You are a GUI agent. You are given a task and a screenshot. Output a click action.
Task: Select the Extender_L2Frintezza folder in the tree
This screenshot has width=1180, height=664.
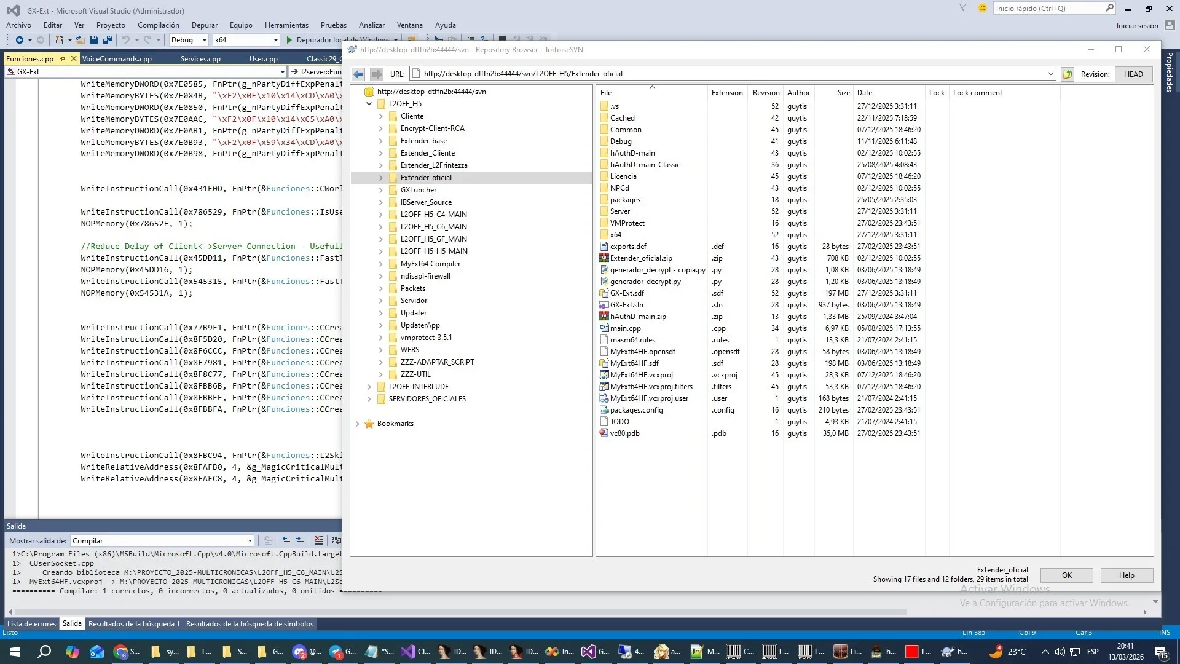(434, 165)
